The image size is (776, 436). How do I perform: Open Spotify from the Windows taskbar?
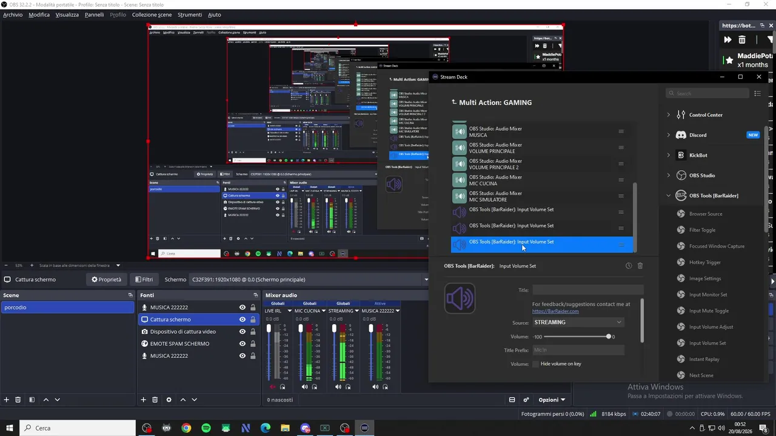(x=206, y=428)
